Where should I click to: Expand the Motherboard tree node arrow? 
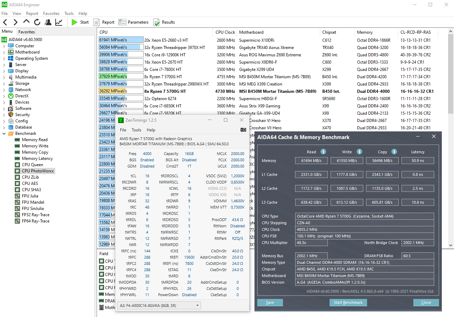tap(4, 52)
